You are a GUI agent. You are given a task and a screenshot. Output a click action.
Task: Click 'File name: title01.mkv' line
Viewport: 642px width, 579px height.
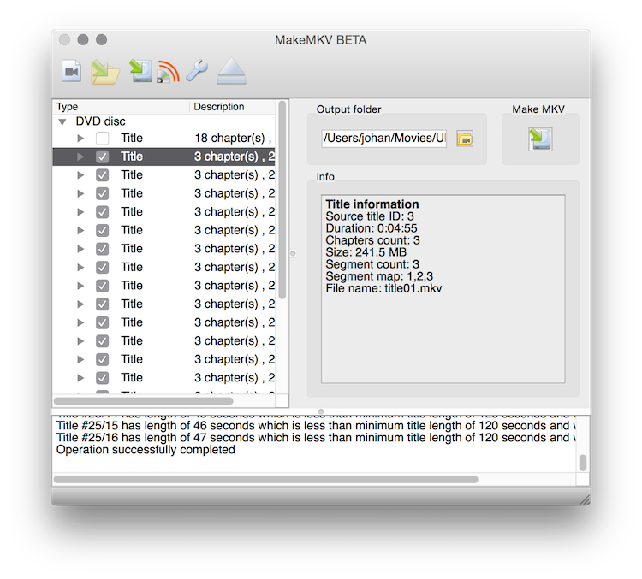tap(383, 288)
